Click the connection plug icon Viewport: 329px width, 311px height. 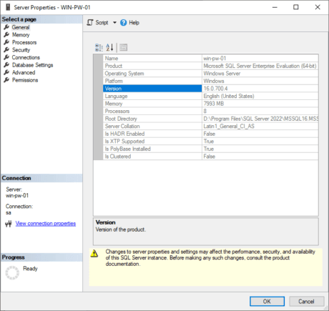9,224
